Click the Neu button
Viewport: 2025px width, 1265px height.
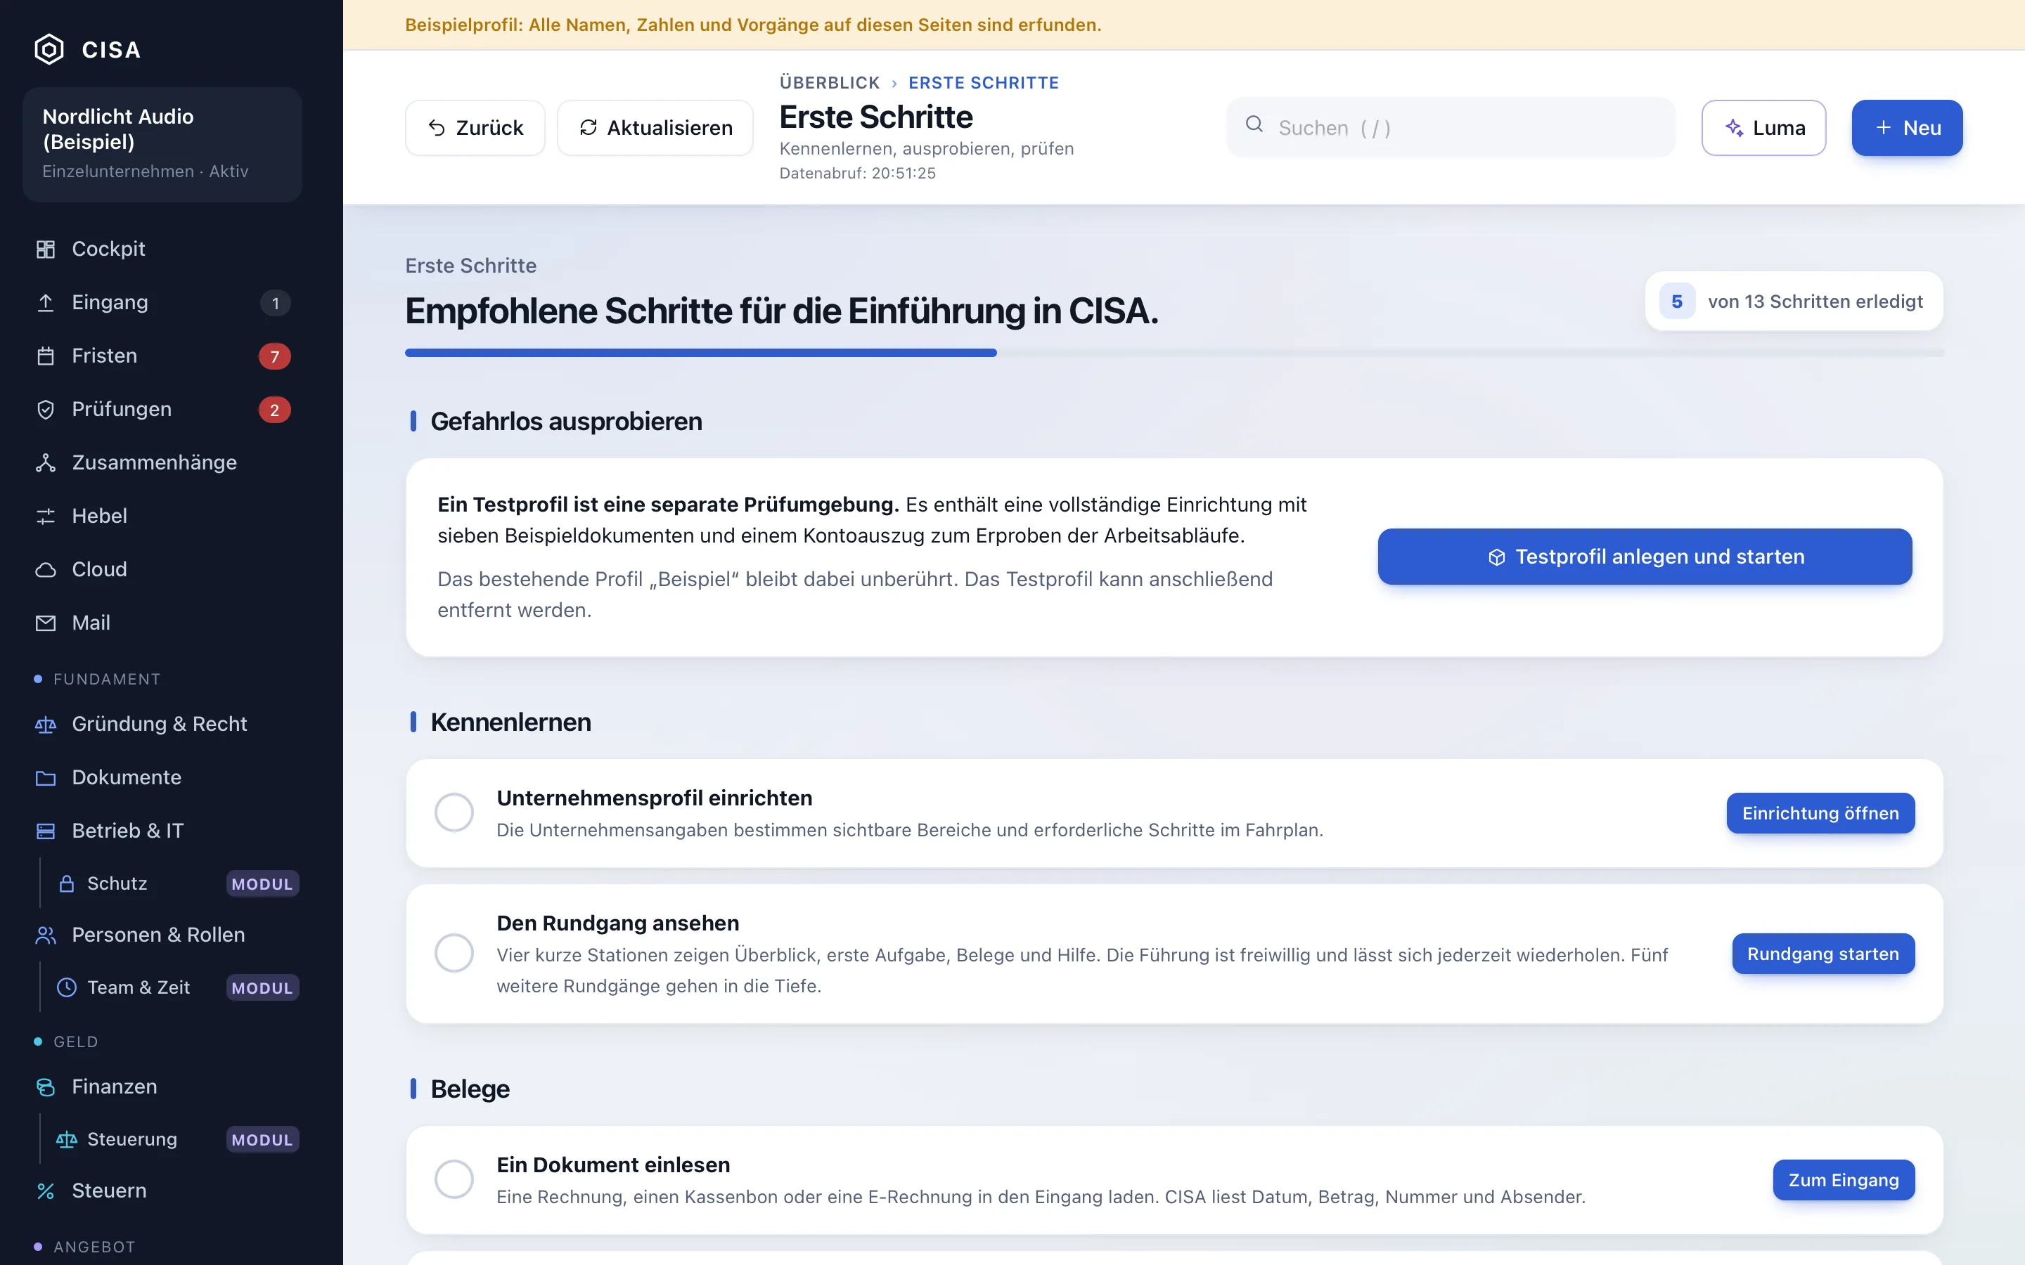click(x=1907, y=128)
